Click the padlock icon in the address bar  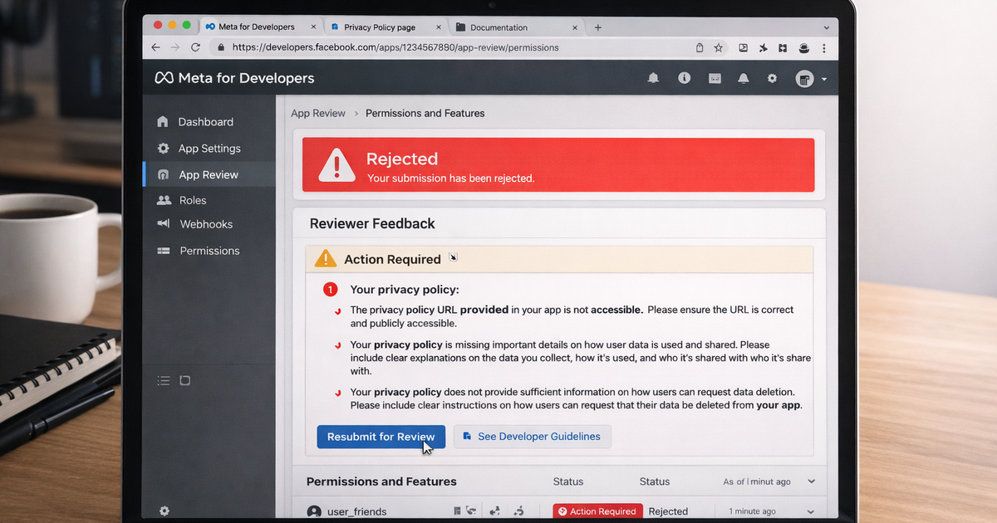click(220, 48)
